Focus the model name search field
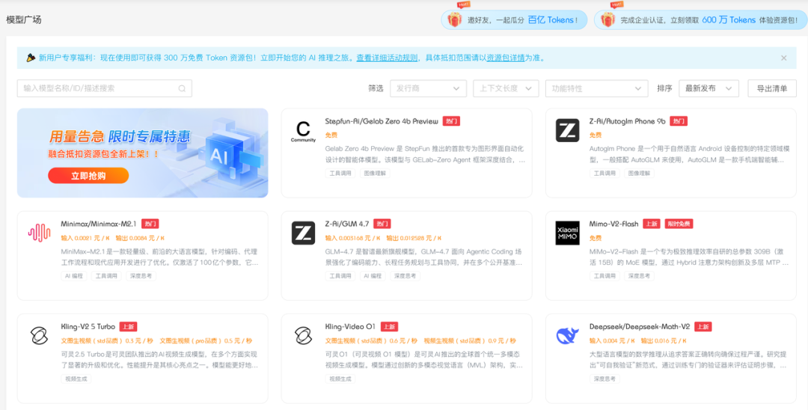This screenshot has width=808, height=410. pos(105,88)
